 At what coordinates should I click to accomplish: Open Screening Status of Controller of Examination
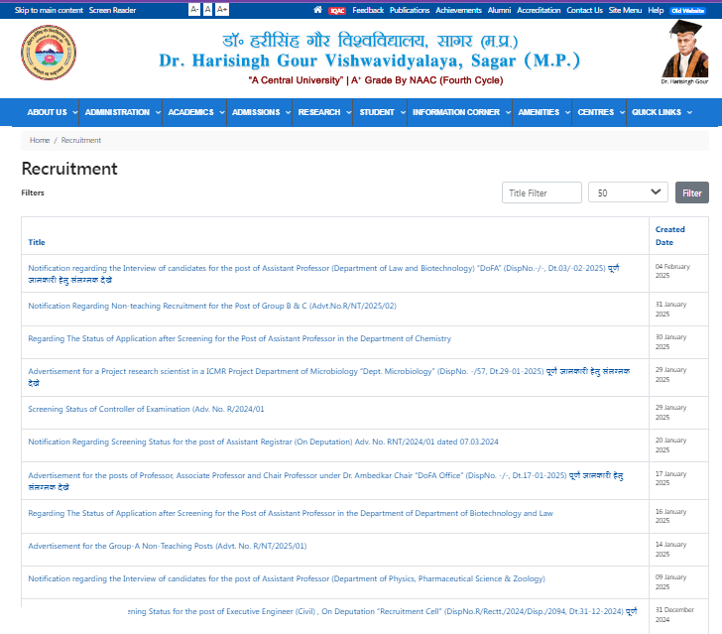pos(146,409)
